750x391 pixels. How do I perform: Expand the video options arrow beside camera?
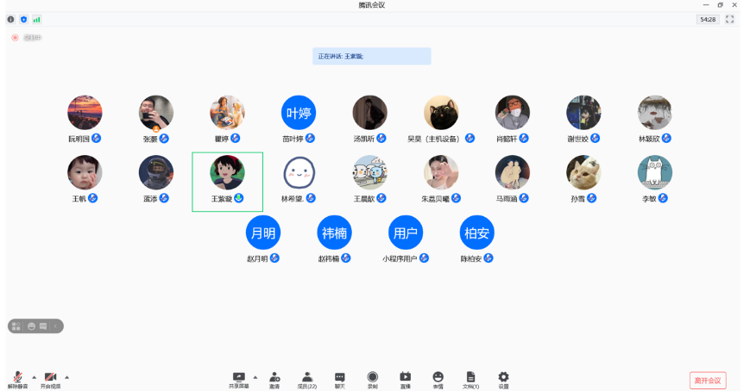[67, 377]
